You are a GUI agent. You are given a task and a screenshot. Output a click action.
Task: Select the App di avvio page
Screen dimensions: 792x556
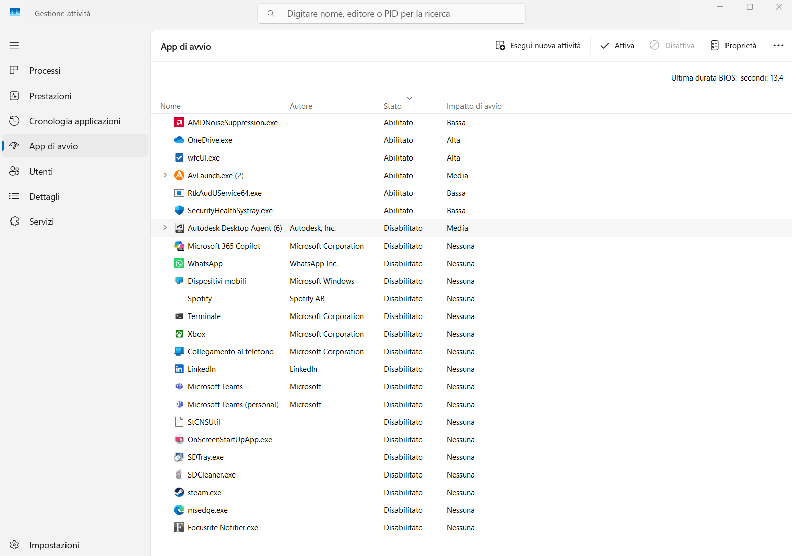tap(75, 146)
